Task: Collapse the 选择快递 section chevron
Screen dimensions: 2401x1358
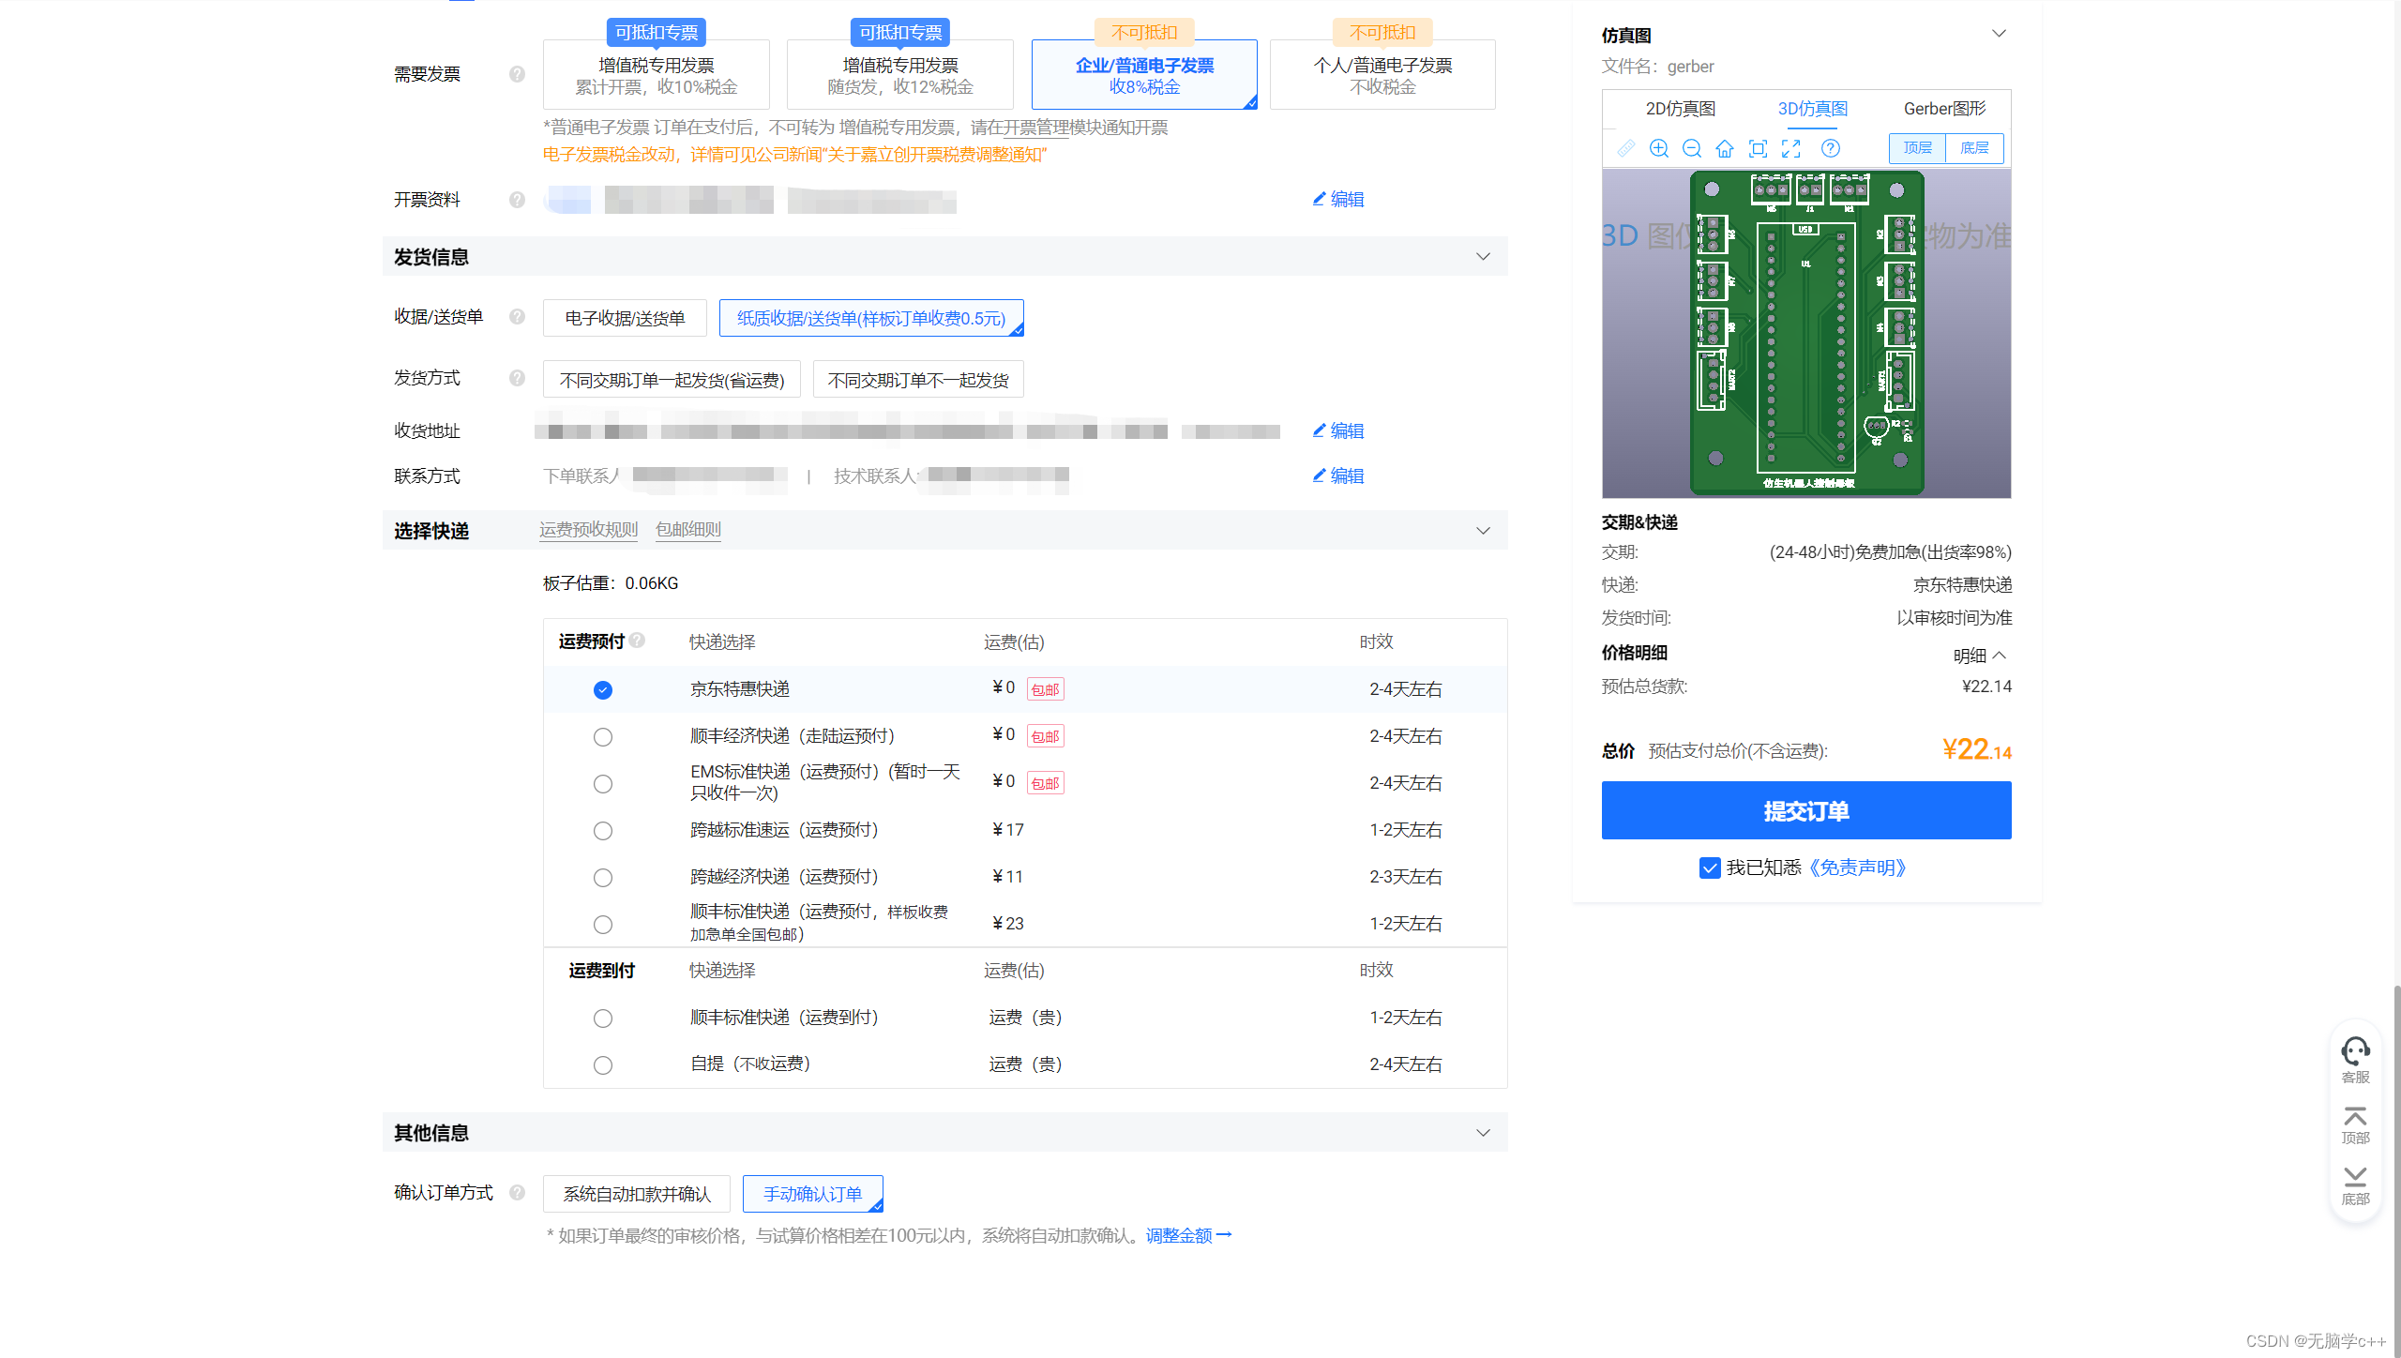Action: 1483,531
